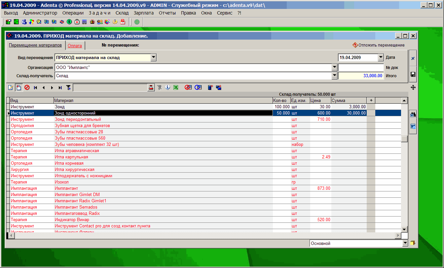The width and height of the screenshot is (444, 268).
Task: Open the Организация dropdown list
Action: coord(334,67)
